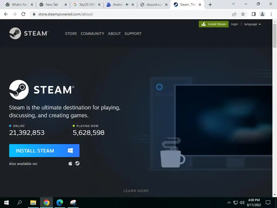277x208 pixels.
Task: Click the browser back arrow
Action: [x=6, y=14]
